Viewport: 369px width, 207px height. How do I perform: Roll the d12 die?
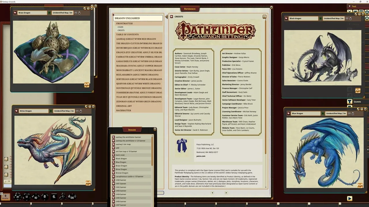click(27, 197)
